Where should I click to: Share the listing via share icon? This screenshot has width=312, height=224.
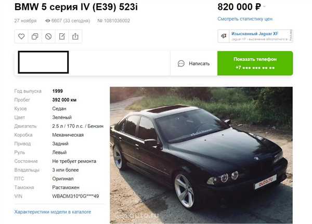(x=75, y=36)
